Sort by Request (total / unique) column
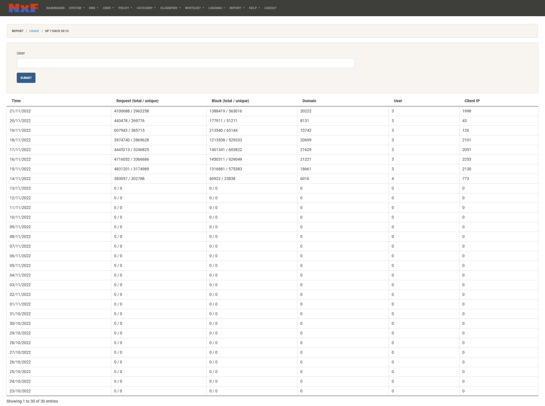This screenshot has width=545, height=406. [x=137, y=101]
